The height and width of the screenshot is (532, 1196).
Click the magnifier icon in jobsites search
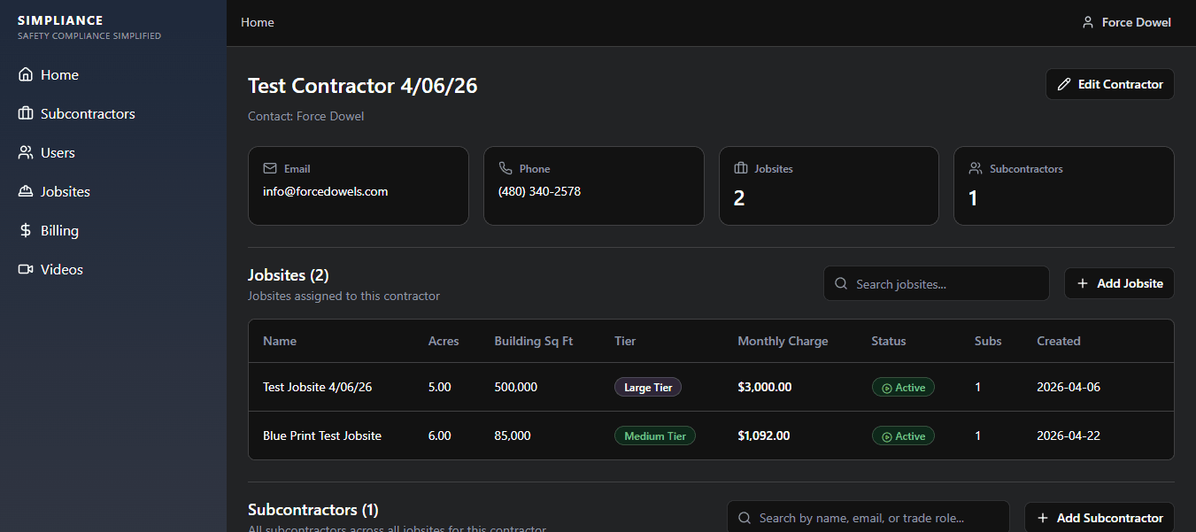[841, 284]
